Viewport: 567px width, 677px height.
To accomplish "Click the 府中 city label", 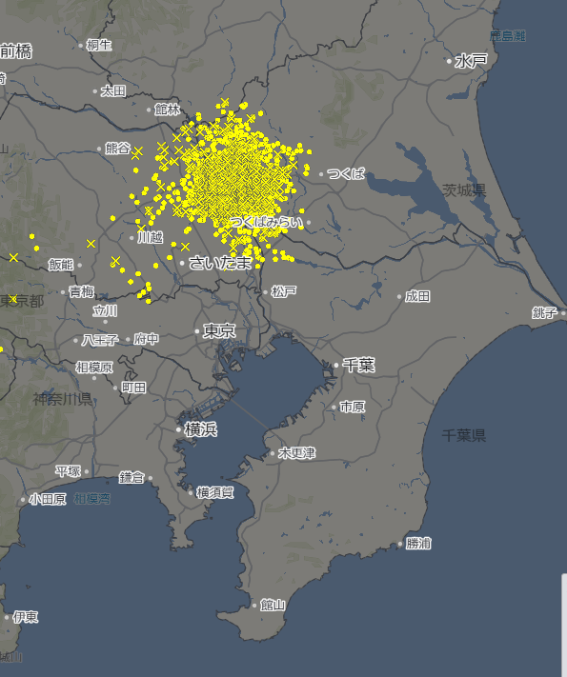I will click(146, 339).
